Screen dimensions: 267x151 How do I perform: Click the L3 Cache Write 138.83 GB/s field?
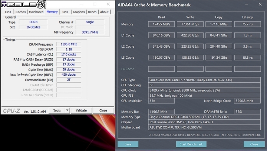190,58
